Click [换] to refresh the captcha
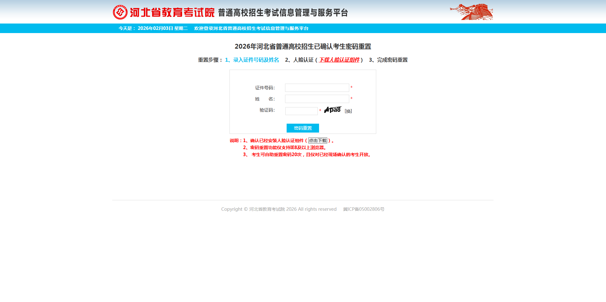Viewport: 606px width, 302px height. (x=348, y=111)
